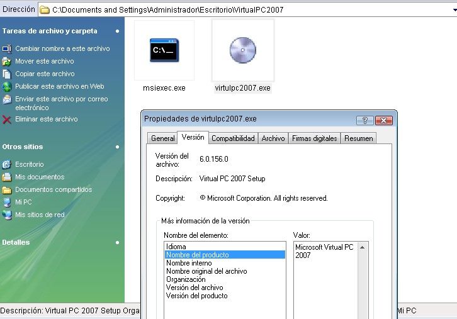457x319 pixels.
Task: Open Mis documentos link
Action: coord(40,177)
